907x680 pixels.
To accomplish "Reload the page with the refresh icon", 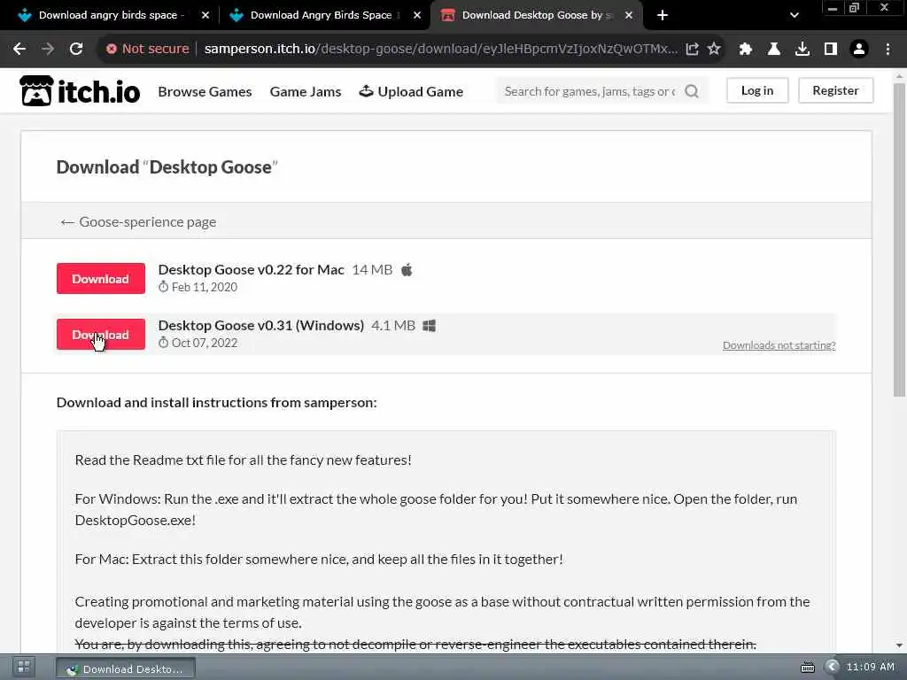I will point(76,50).
